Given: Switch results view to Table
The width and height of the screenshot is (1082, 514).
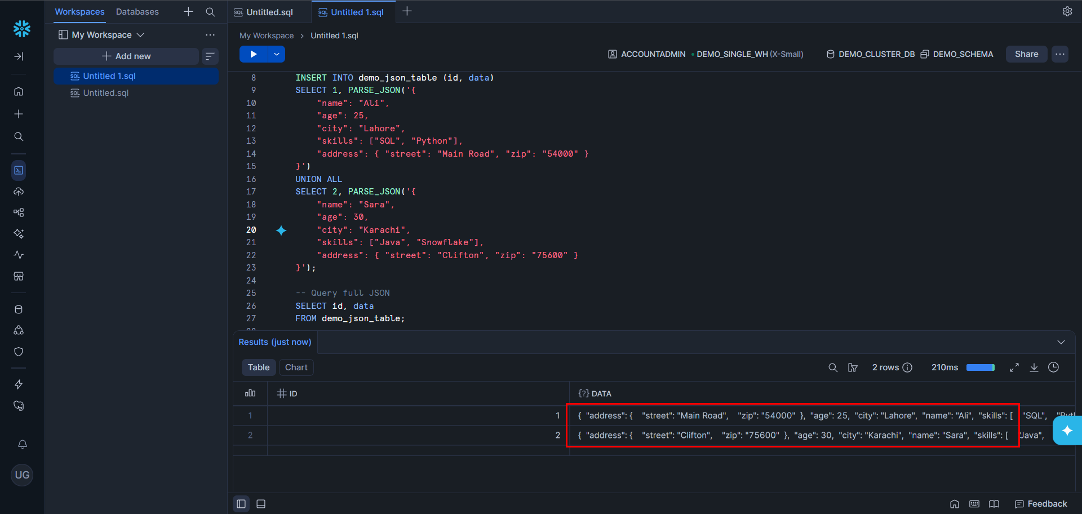Looking at the screenshot, I should pos(259,367).
